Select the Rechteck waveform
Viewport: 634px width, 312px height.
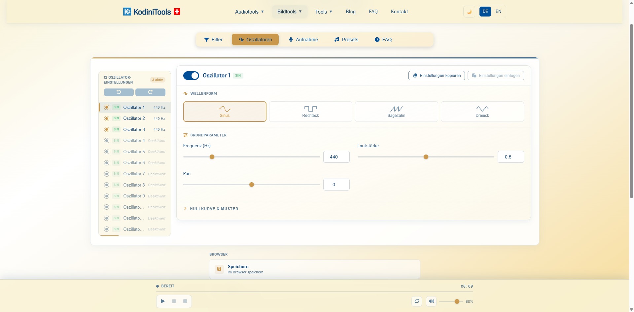pos(310,112)
